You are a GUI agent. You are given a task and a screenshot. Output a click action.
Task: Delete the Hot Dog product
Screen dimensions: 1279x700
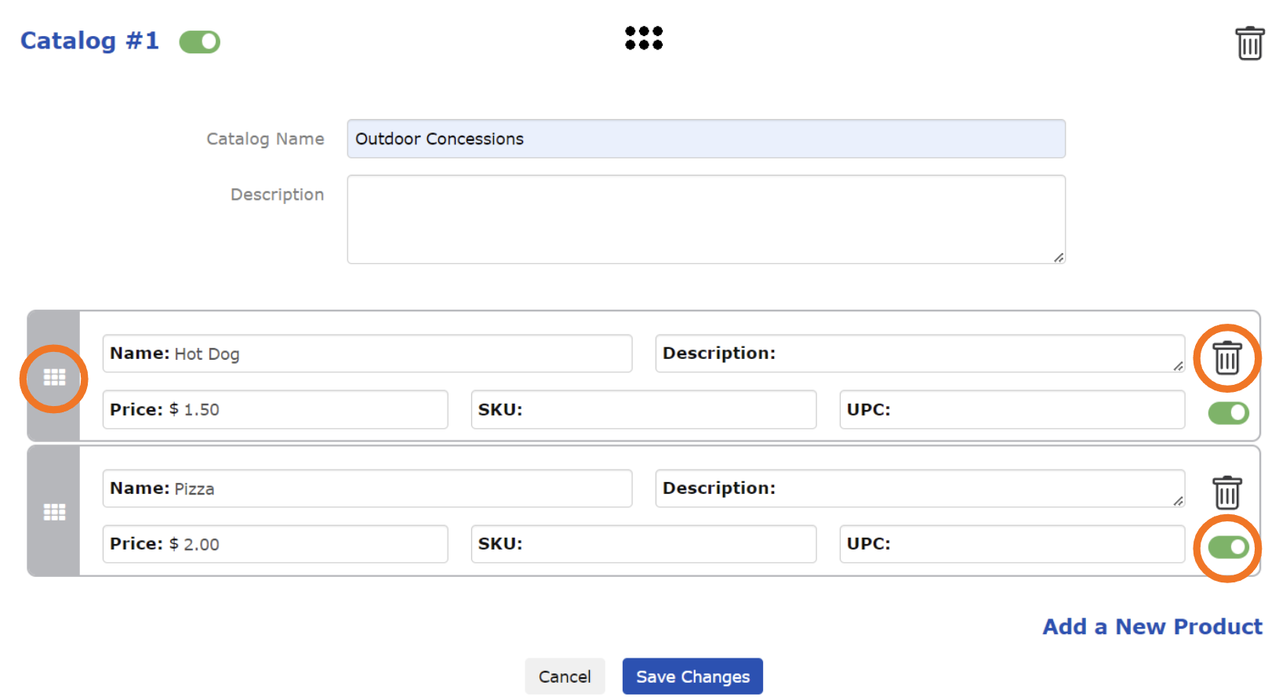point(1226,358)
